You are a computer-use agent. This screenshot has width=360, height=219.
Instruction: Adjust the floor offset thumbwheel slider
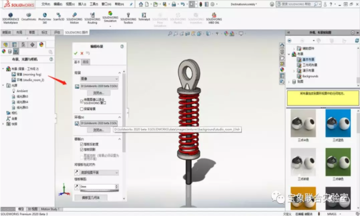(99, 190)
